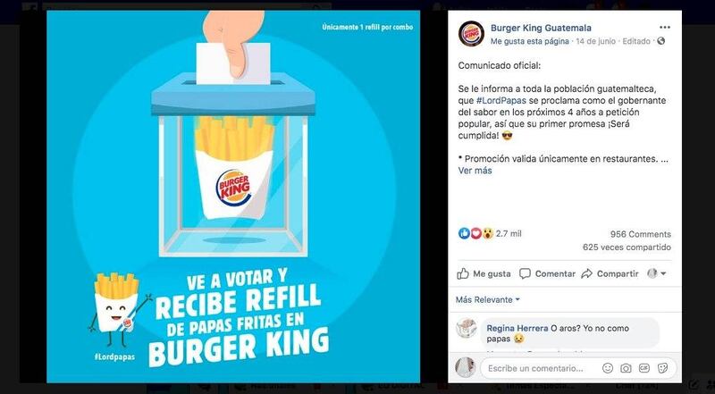Expand the Más Relevante comment sorting dropdown
The height and width of the screenshot is (394, 715).
[487, 299]
